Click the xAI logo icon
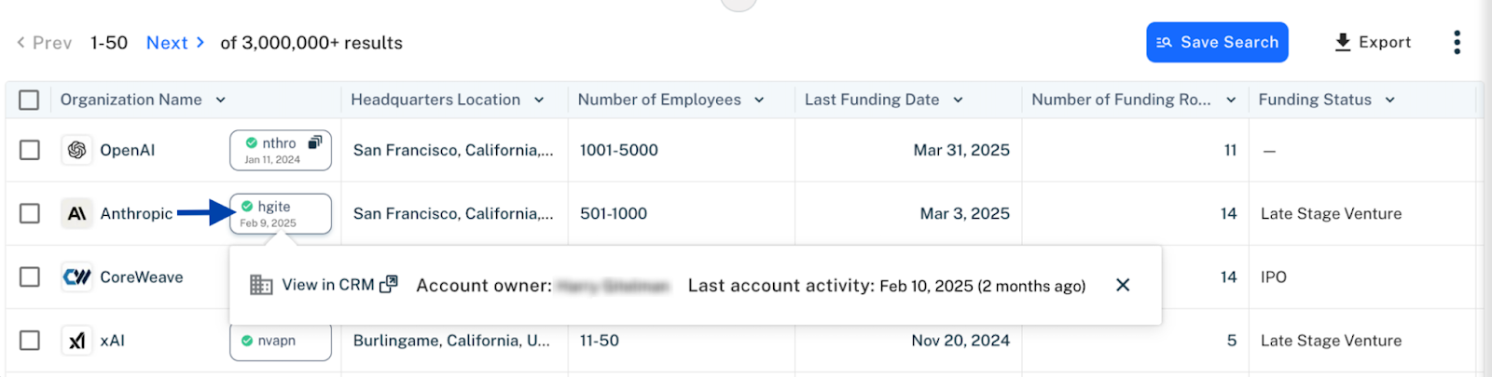Viewport: 1492px width, 377px height. pyautogui.click(x=76, y=341)
